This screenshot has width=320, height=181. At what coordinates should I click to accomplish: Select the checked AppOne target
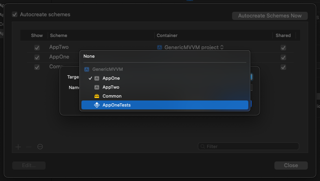pos(165,78)
